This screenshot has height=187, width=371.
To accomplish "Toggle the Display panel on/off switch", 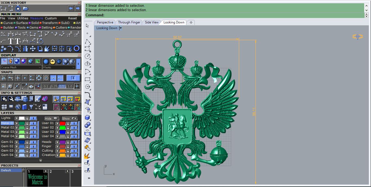I will click(x=78, y=64).
